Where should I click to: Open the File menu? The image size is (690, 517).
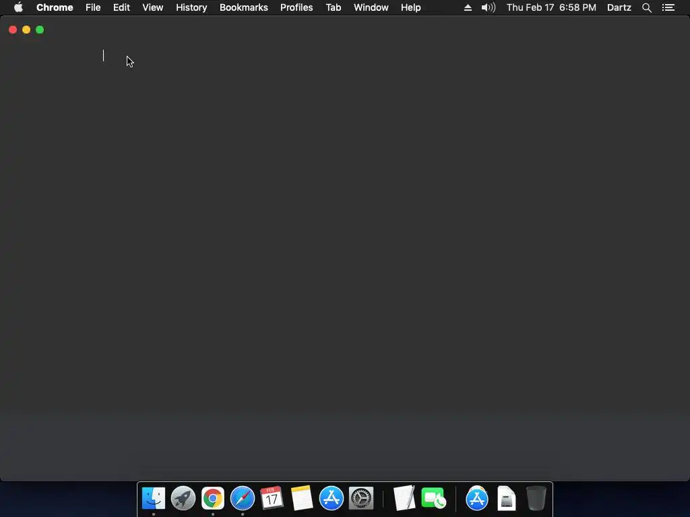tap(93, 7)
